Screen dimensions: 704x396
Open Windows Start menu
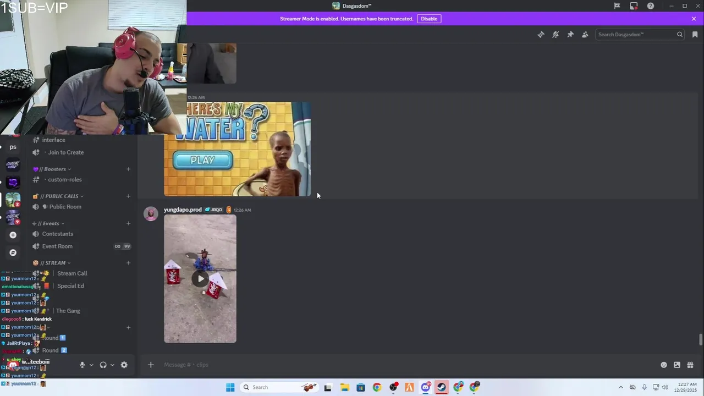point(230,387)
